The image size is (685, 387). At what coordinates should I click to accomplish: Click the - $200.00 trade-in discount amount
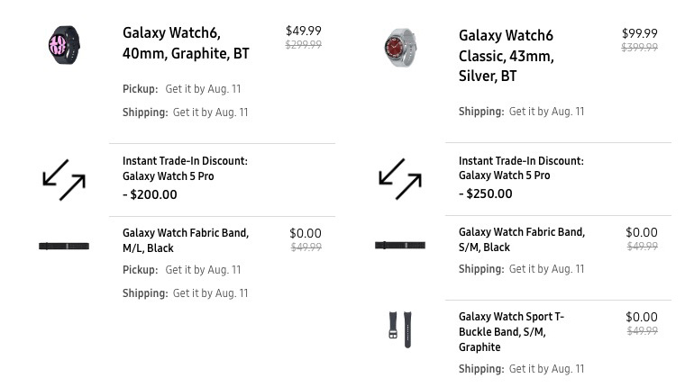(150, 194)
